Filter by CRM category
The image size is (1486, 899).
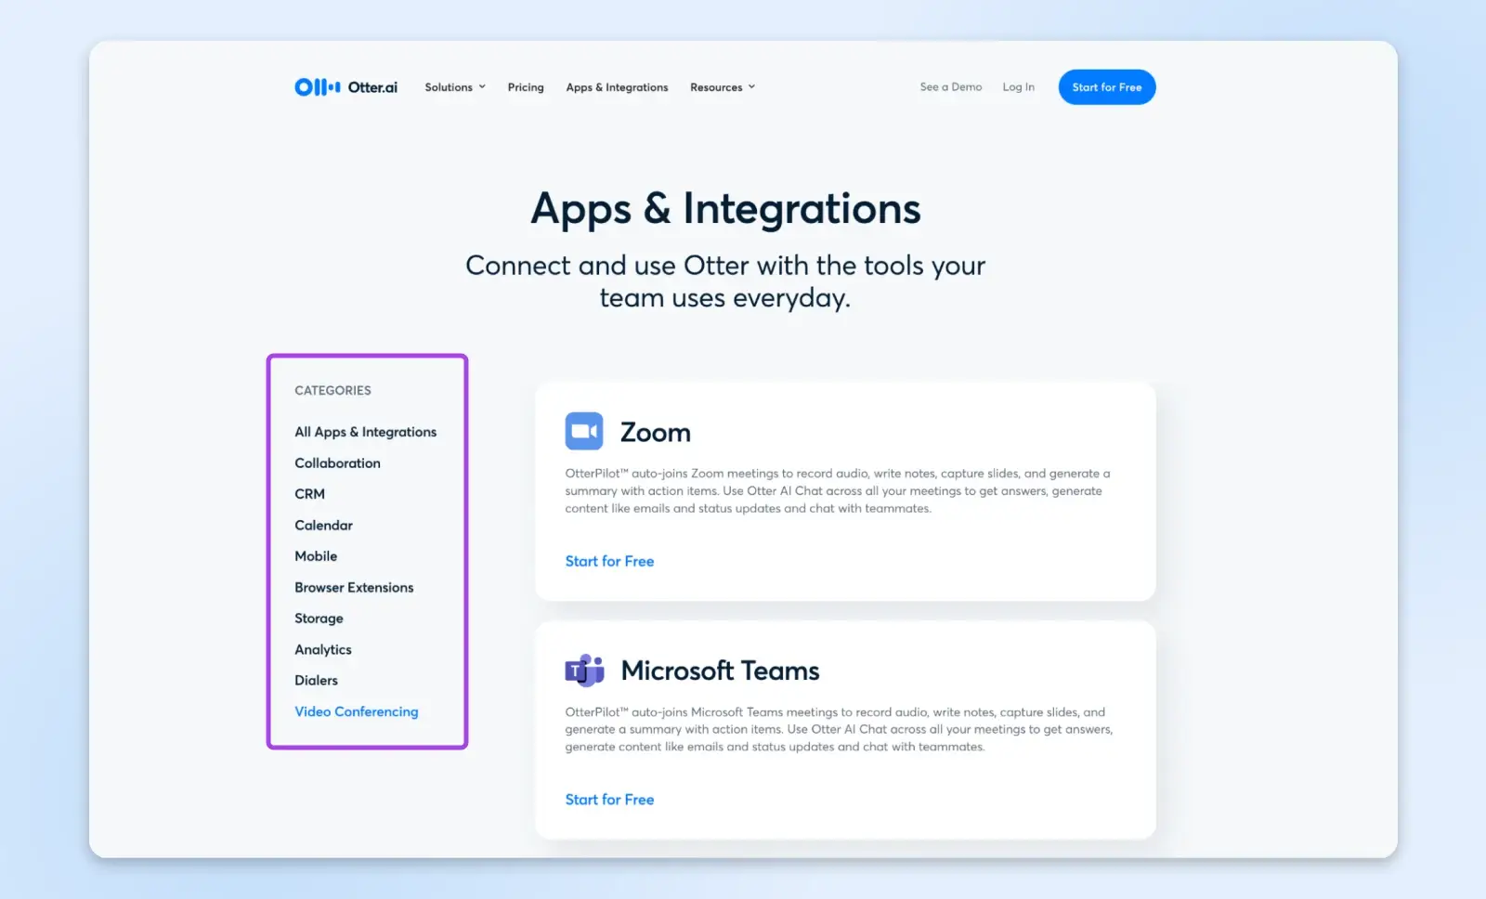(x=310, y=494)
